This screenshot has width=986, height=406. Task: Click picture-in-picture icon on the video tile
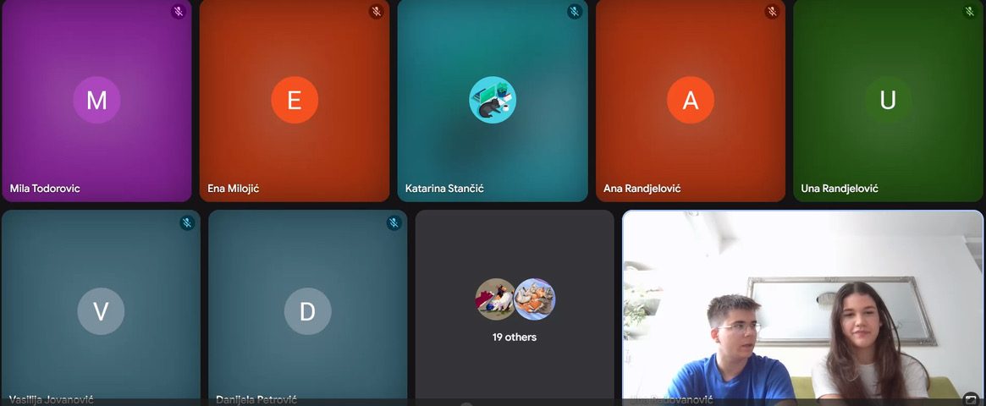coord(971,399)
